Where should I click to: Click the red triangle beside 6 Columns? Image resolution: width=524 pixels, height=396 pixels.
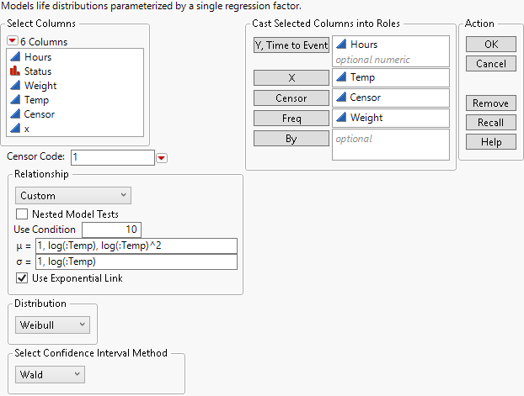click(13, 41)
